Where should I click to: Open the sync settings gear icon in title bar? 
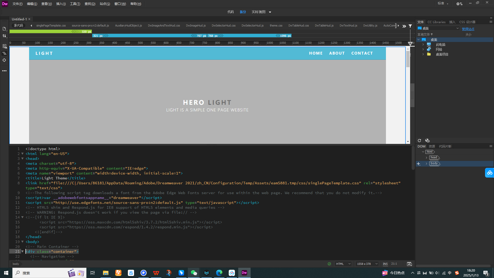pos(459,4)
